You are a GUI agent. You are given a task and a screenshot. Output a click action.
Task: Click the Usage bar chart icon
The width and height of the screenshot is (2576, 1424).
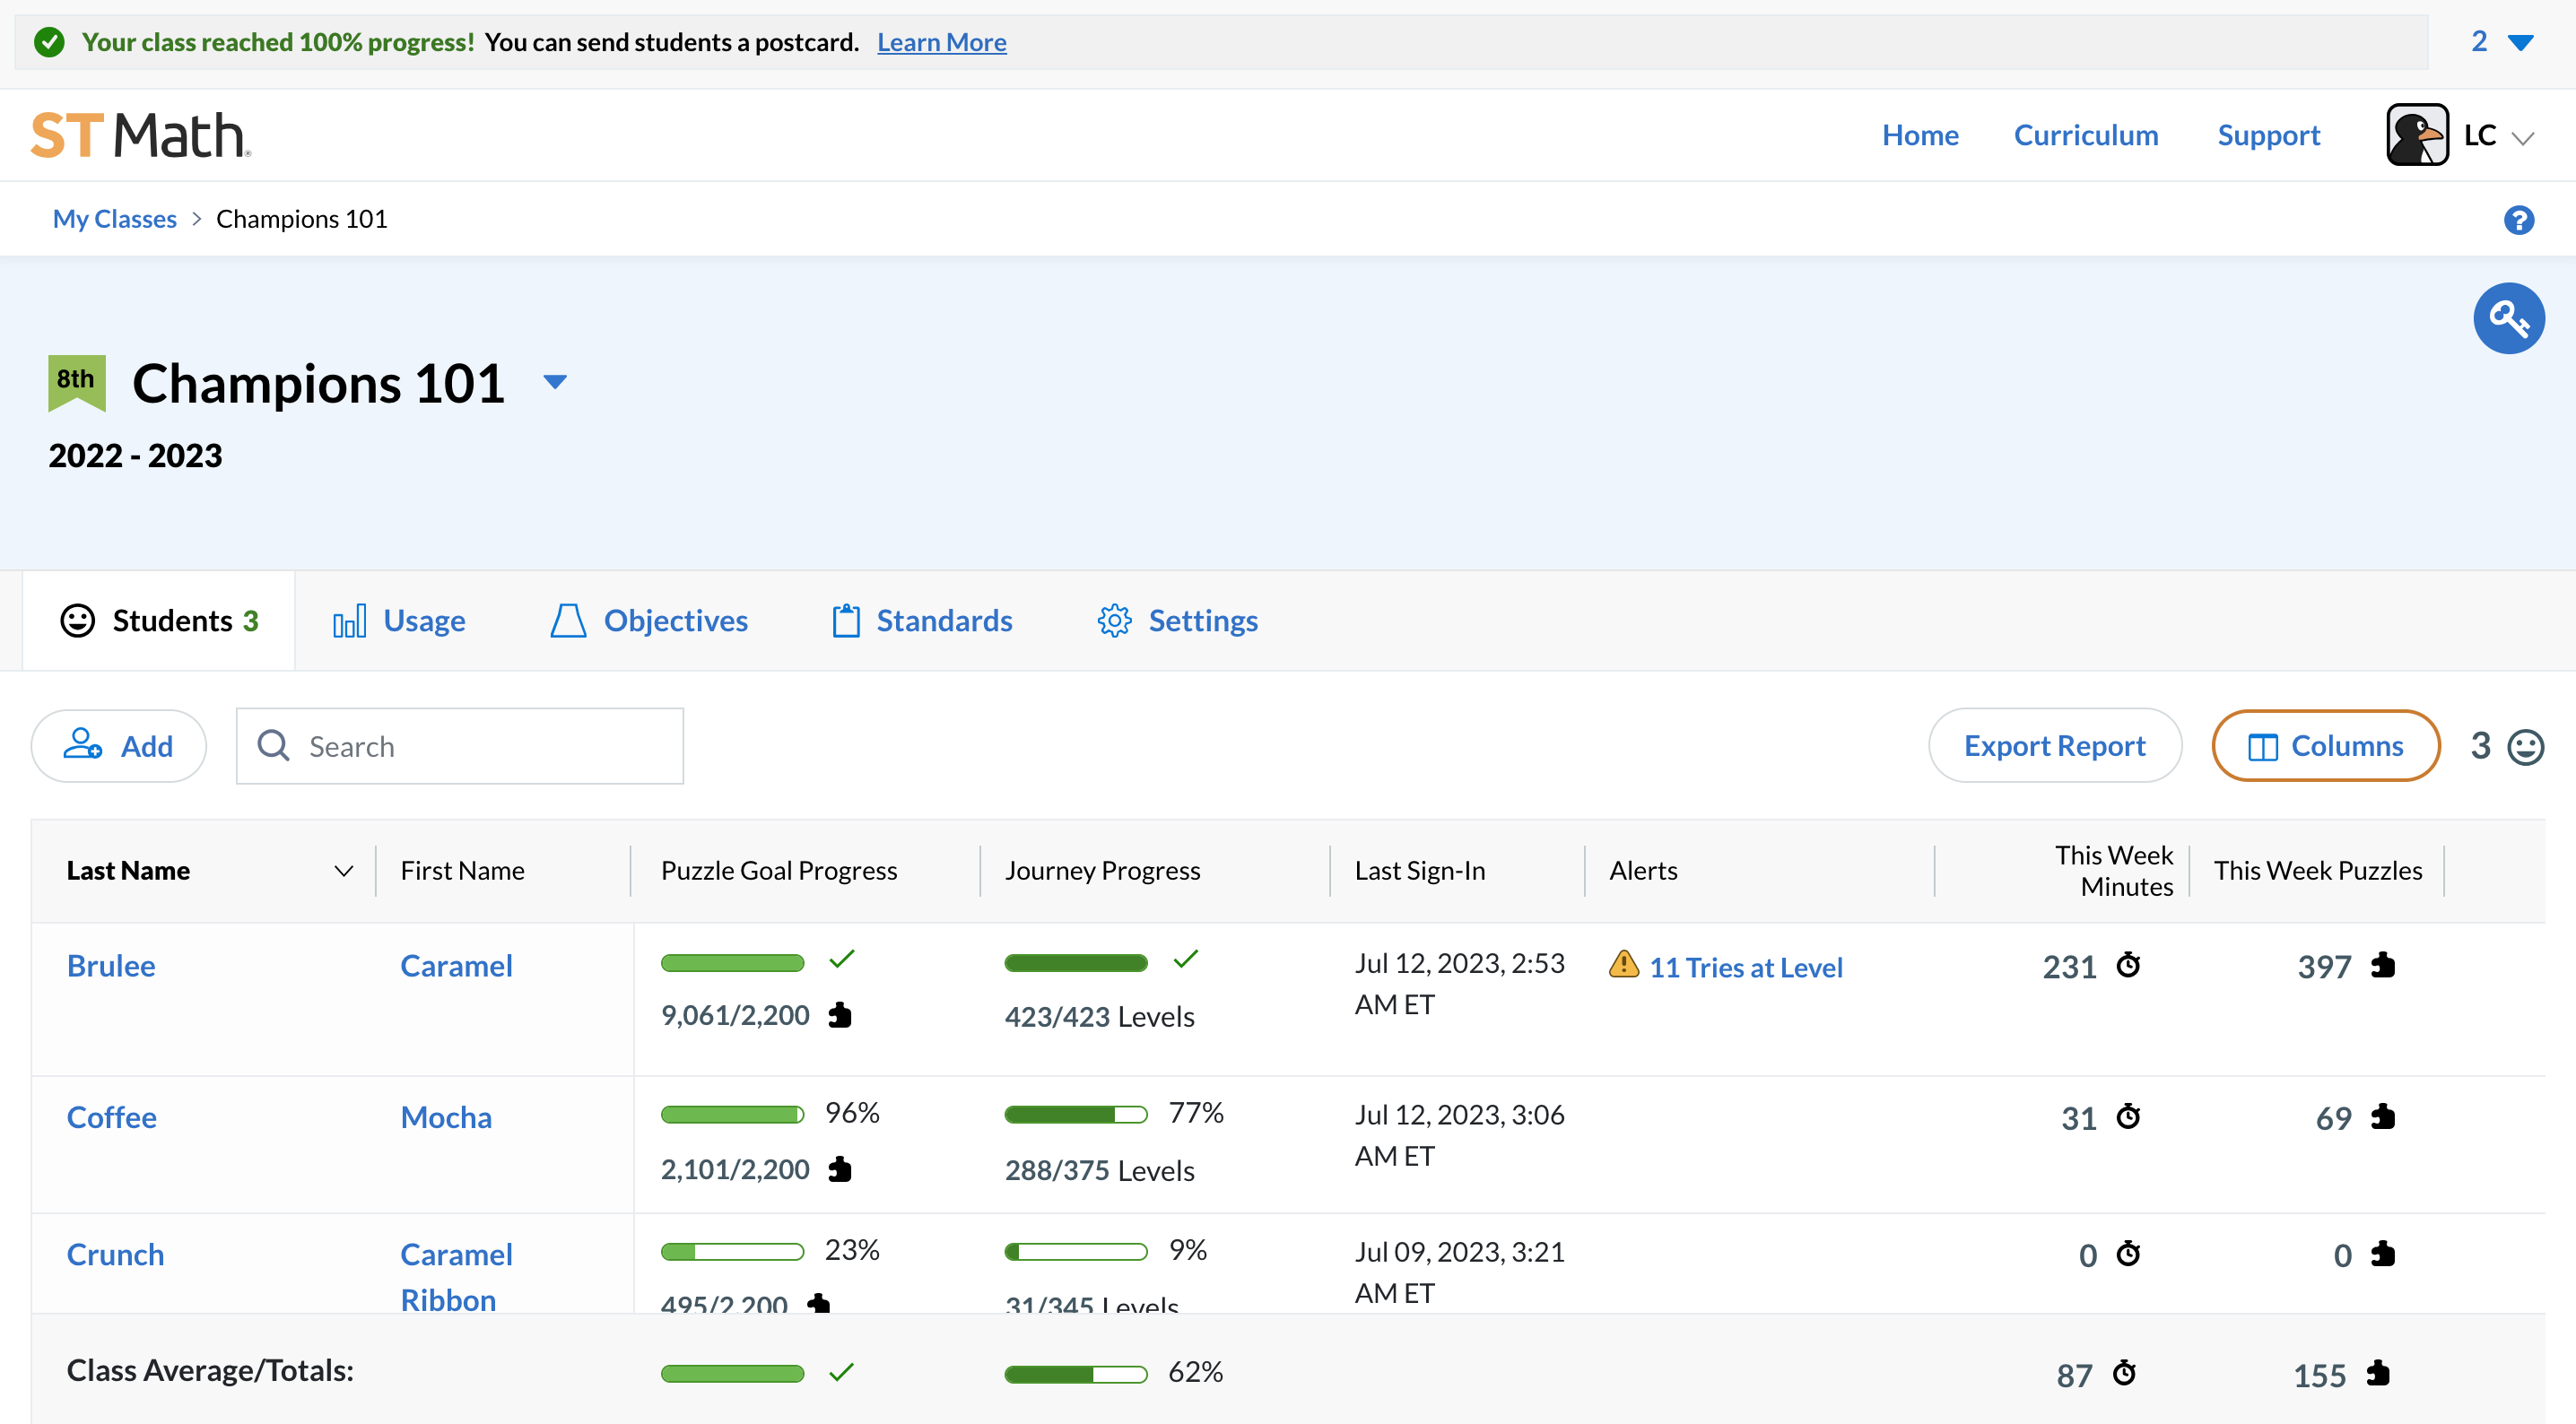tap(349, 620)
